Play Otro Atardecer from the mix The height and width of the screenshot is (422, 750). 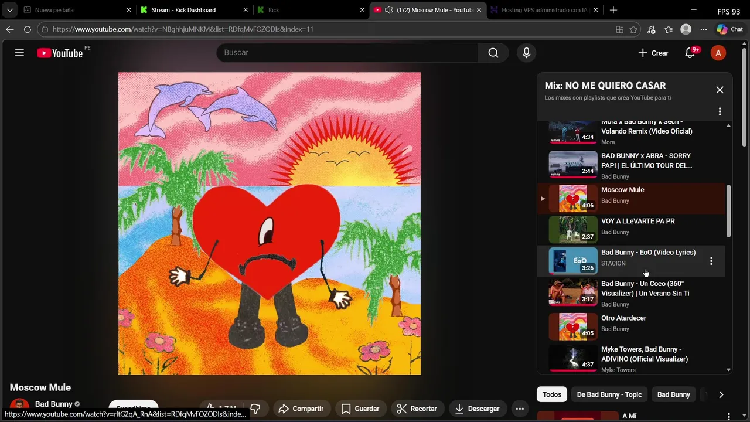[631, 326]
